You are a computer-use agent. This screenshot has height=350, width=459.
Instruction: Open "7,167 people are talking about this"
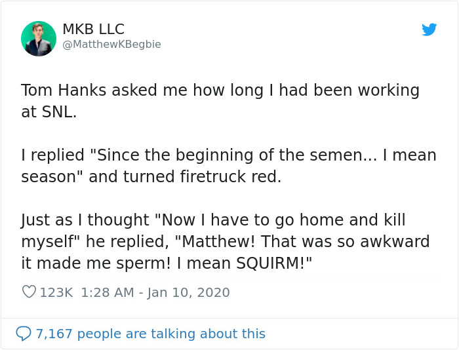(151, 334)
